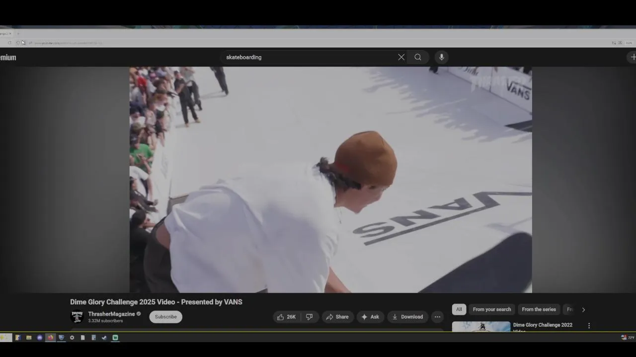Image resolution: width=636 pixels, height=357 pixels.
Task: Share the Dime Glory Challenge video
Action: pos(337,317)
